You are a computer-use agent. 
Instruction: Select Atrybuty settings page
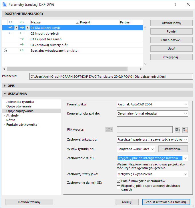coord(13,115)
